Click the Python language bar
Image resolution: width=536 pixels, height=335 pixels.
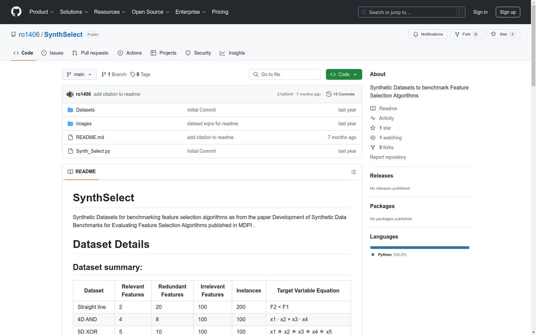419,248
